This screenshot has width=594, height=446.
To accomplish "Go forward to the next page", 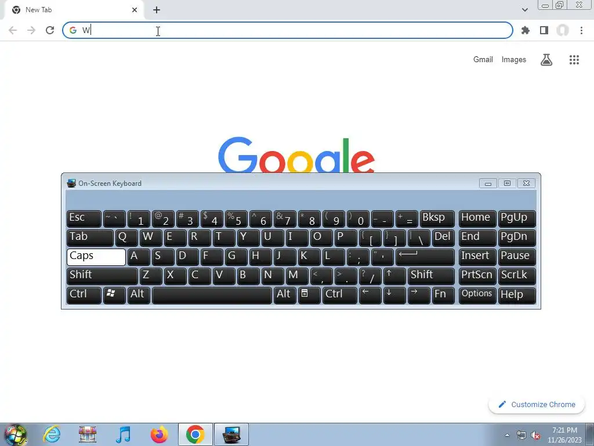I will click(31, 30).
